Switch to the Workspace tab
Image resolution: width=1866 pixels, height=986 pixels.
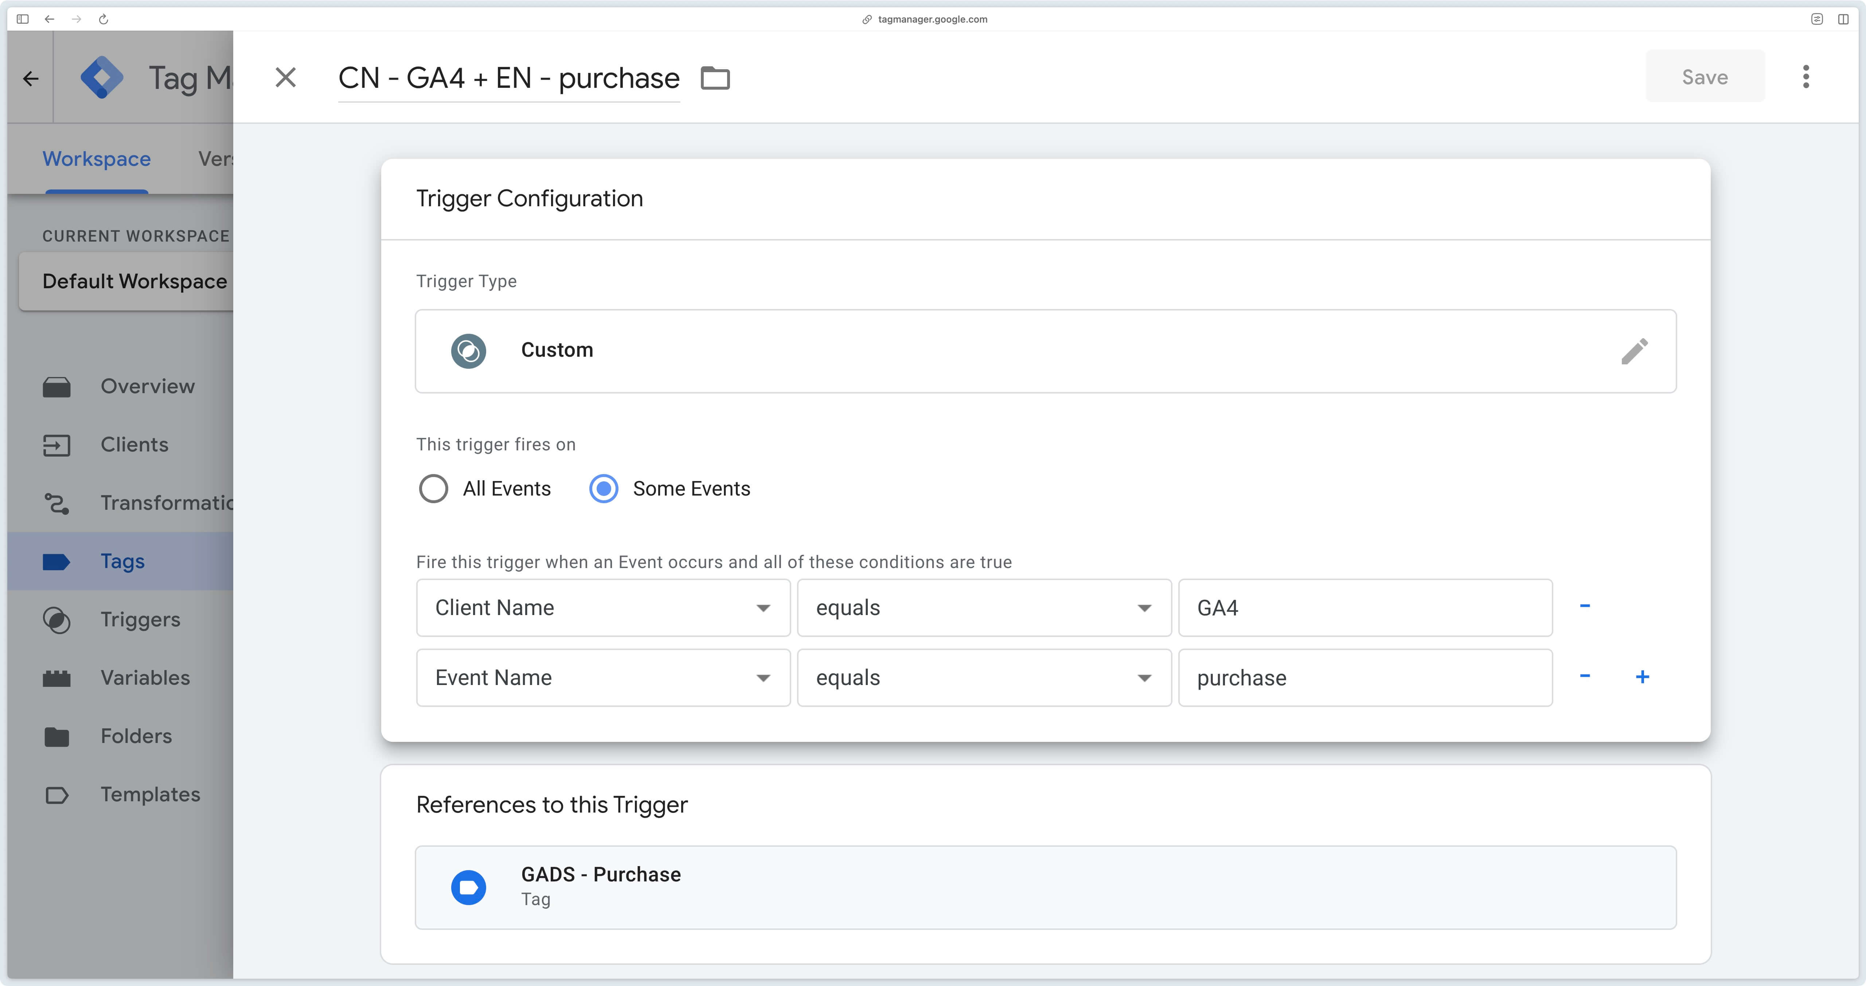(x=96, y=159)
